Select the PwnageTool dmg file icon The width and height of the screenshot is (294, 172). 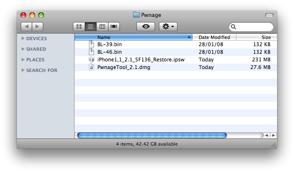point(92,67)
